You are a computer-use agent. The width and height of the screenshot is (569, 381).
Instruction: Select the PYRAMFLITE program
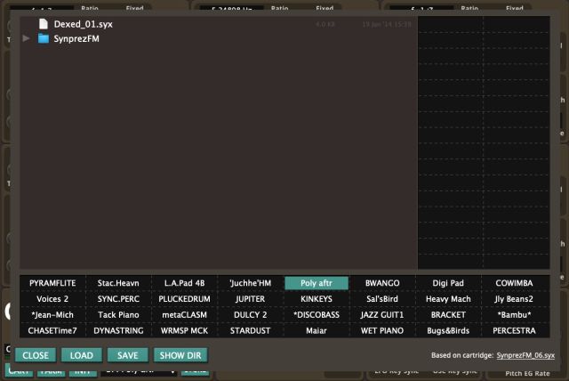click(x=52, y=283)
